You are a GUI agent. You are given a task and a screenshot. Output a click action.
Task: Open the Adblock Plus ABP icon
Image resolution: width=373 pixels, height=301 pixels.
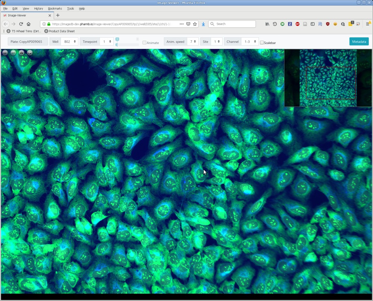coord(297,24)
